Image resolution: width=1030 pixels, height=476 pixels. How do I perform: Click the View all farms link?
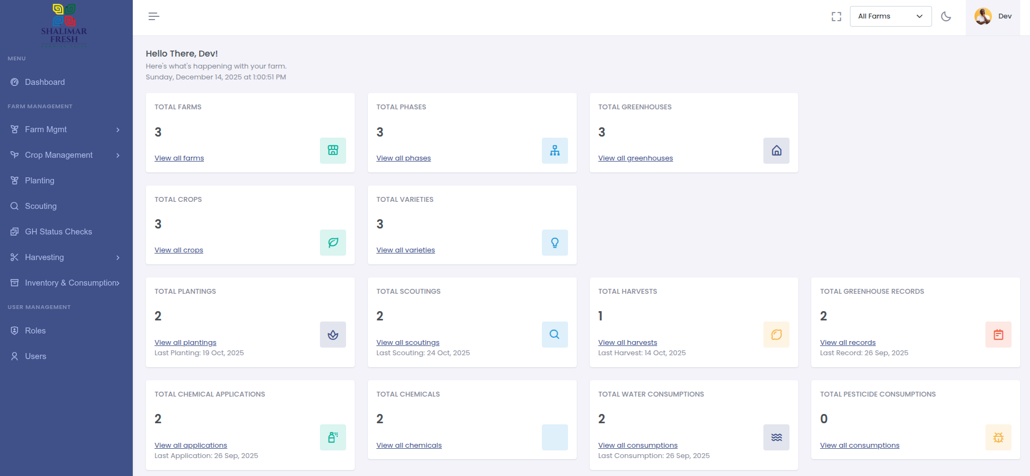[179, 158]
